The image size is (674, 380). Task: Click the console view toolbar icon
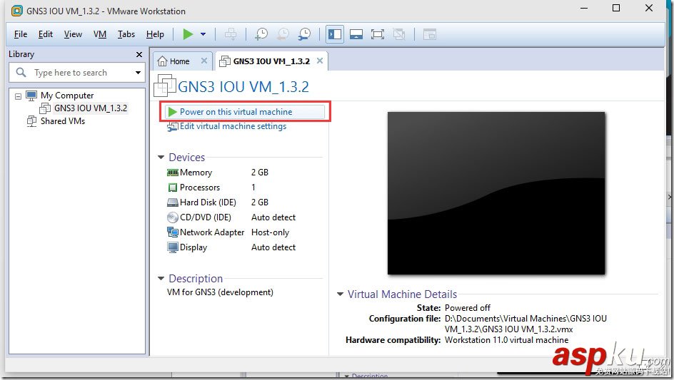429,34
